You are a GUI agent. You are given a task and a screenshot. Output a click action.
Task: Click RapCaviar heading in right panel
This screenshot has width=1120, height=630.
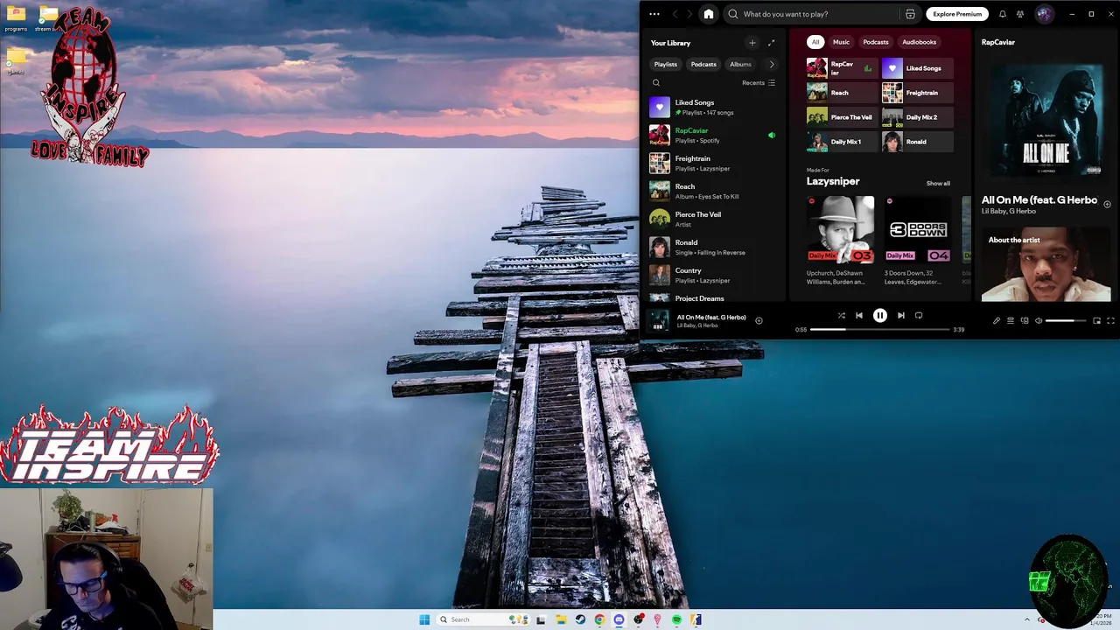tap(998, 42)
